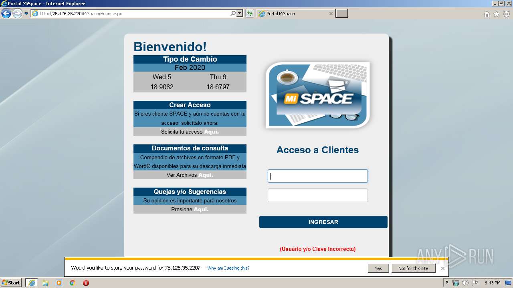This screenshot has width=513, height=288.
Task: Click the address bar search magnifier
Action: [x=233, y=14]
